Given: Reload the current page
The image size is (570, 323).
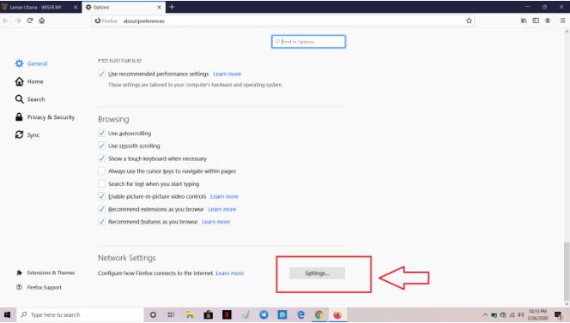Looking at the screenshot, I should pyautogui.click(x=30, y=21).
